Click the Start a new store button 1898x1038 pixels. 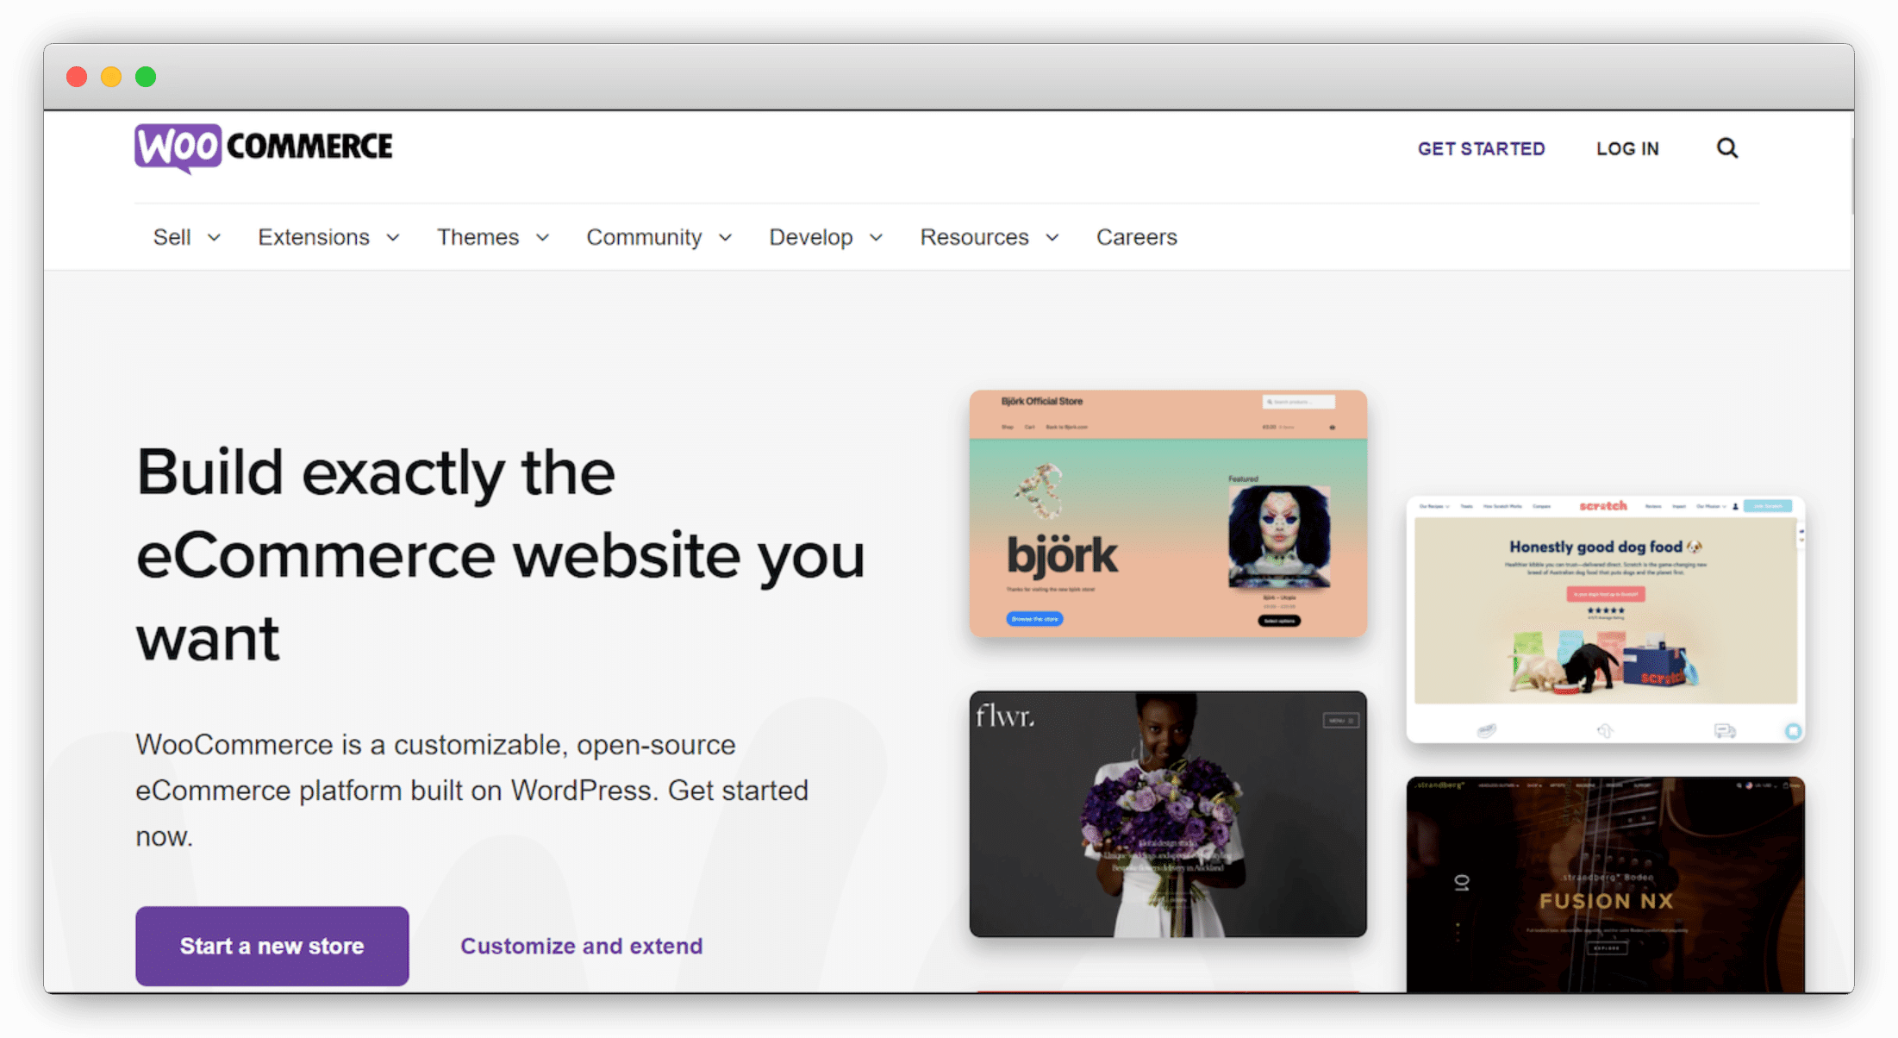coord(272,946)
